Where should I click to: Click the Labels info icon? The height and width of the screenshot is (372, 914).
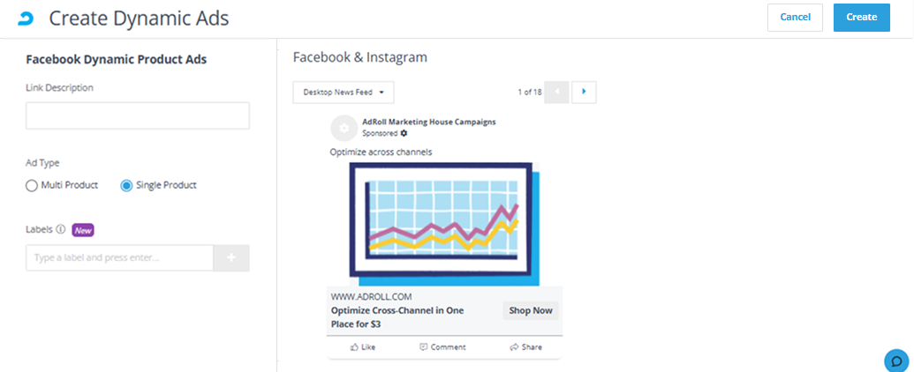61,229
